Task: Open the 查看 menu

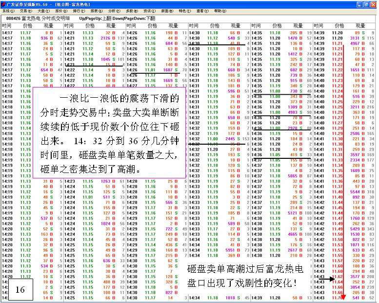Action: 202,11
